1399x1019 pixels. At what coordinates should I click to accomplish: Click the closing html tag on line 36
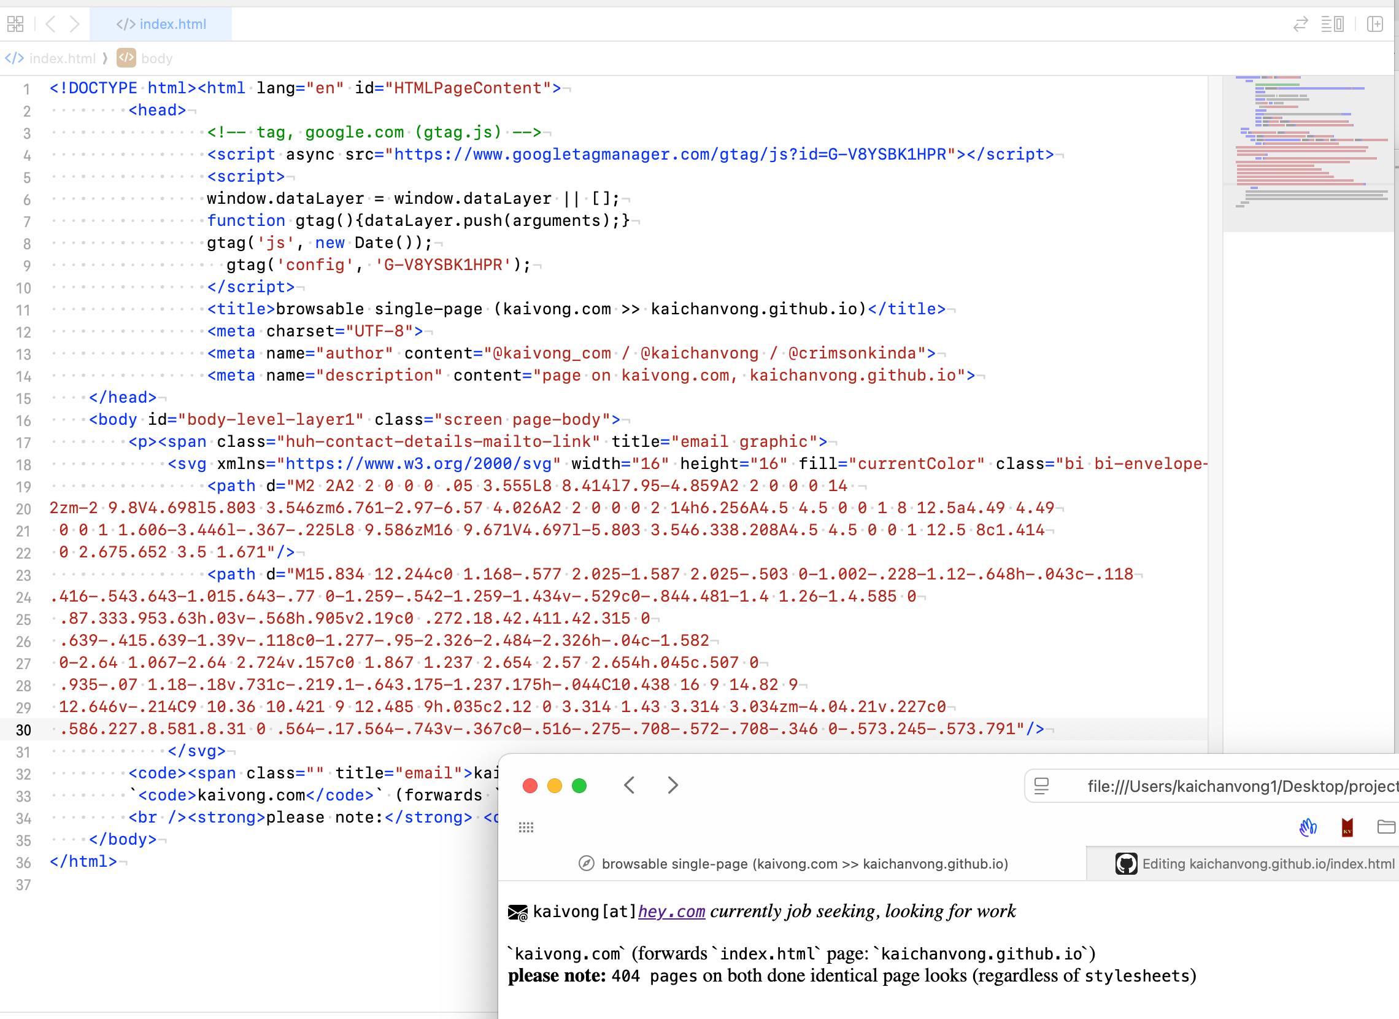pyautogui.click(x=83, y=862)
